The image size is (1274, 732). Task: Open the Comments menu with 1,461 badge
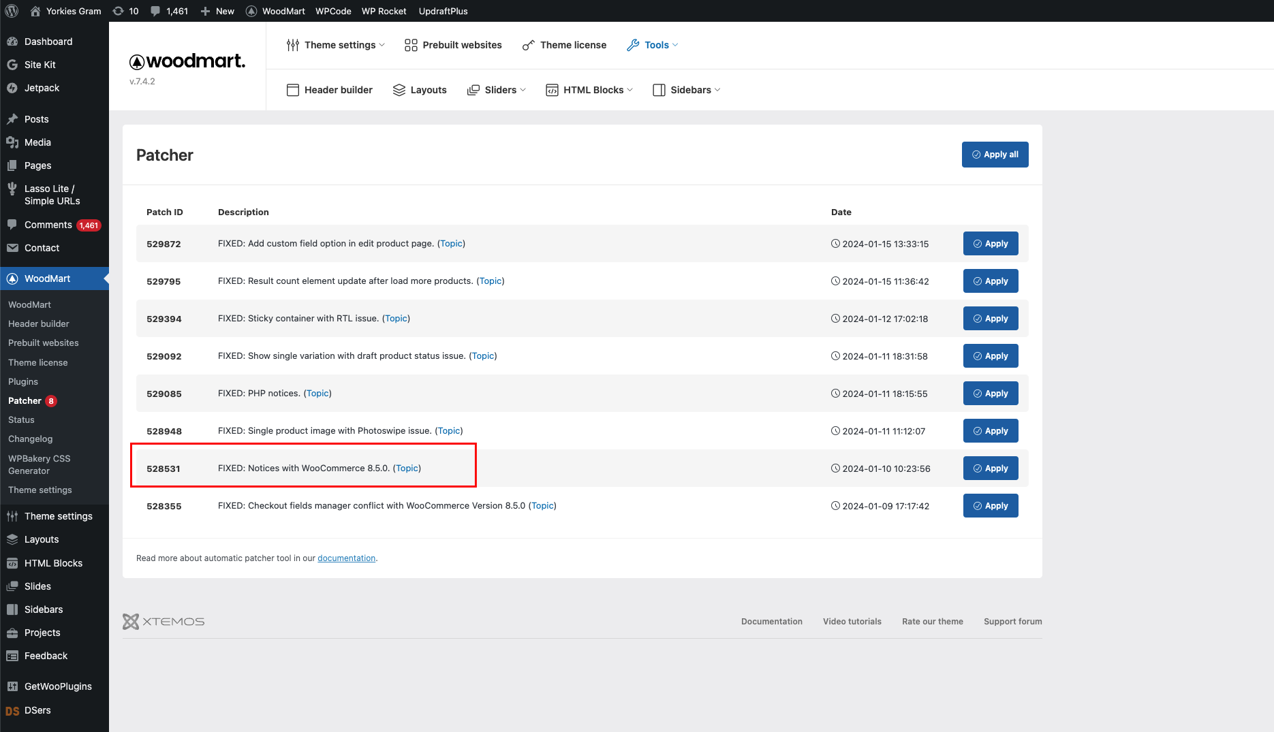55,225
